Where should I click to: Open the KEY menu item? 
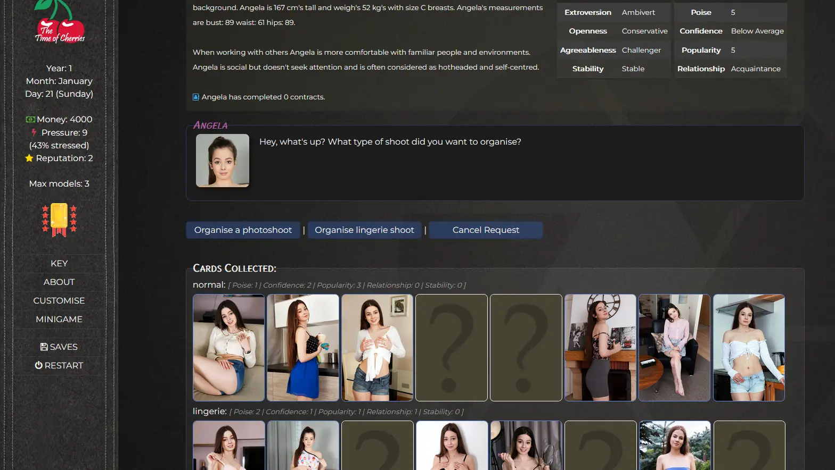click(x=59, y=263)
